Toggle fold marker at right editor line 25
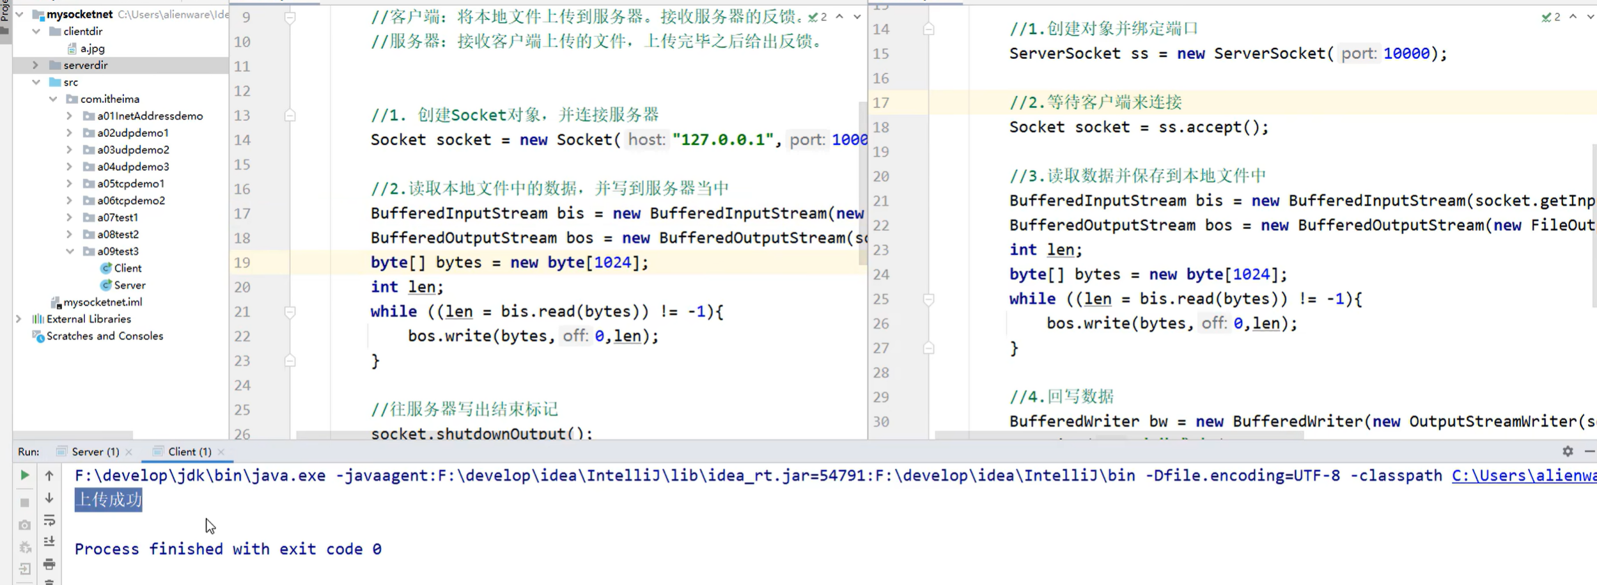Screen dimensions: 1597x585 (x=928, y=299)
